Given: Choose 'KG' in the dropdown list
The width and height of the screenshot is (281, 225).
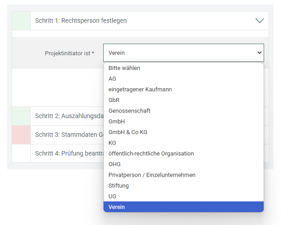Looking at the screenshot, I should point(112,143).
